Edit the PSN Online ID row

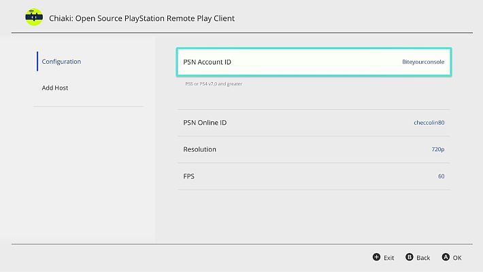[x=314, y=123]
